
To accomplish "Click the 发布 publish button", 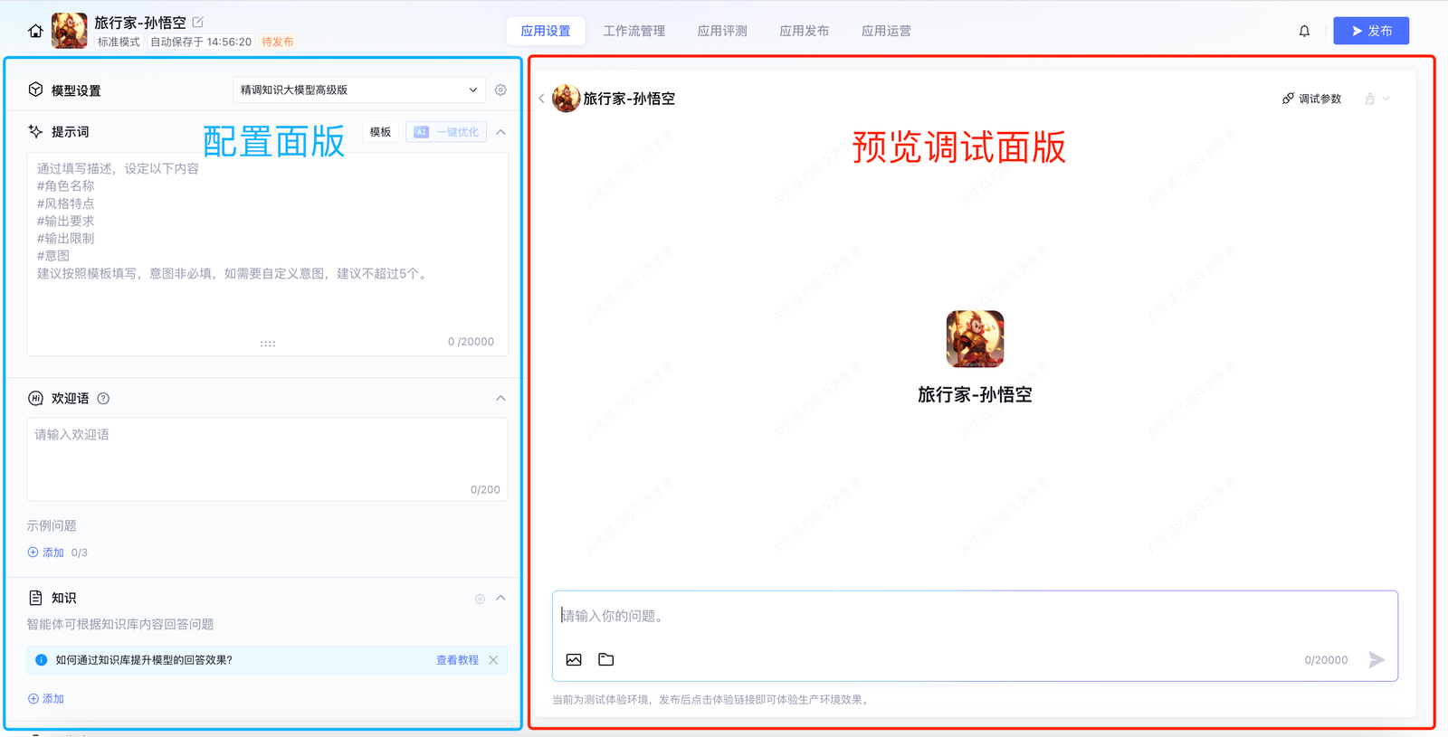I will (1370, 31).
